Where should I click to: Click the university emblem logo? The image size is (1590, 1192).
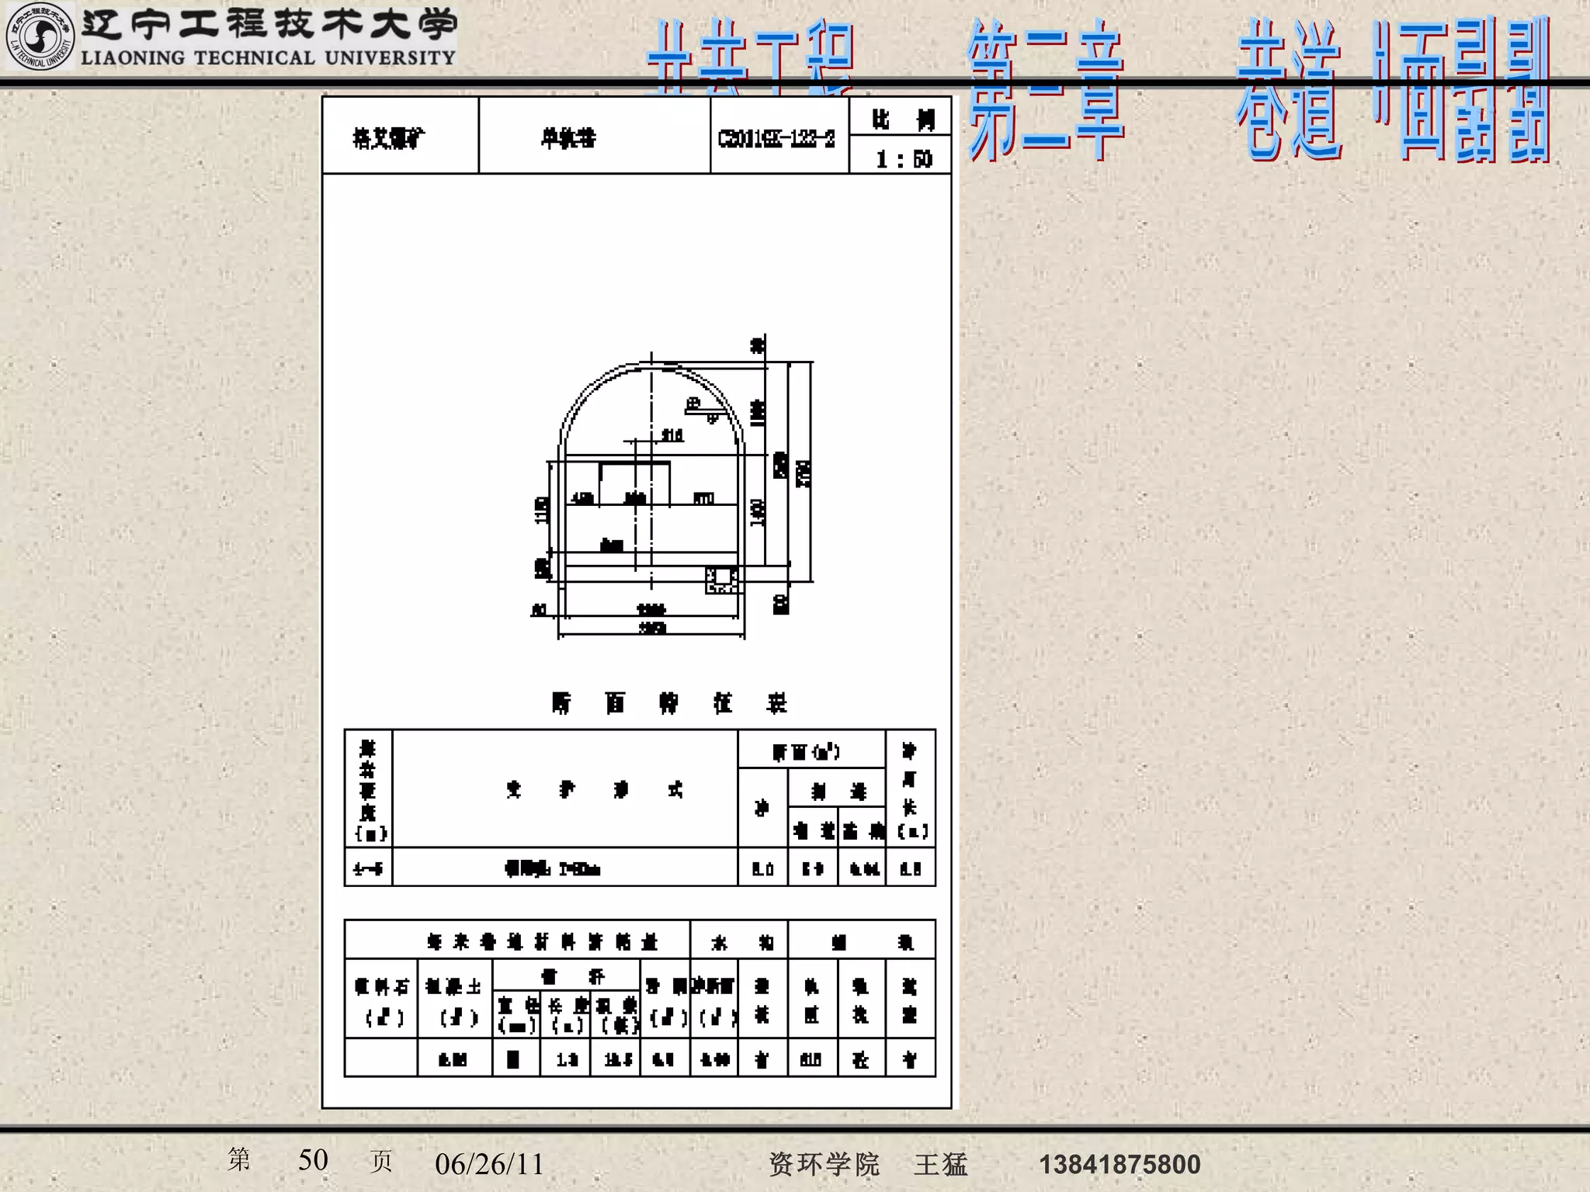coord(39,36)
